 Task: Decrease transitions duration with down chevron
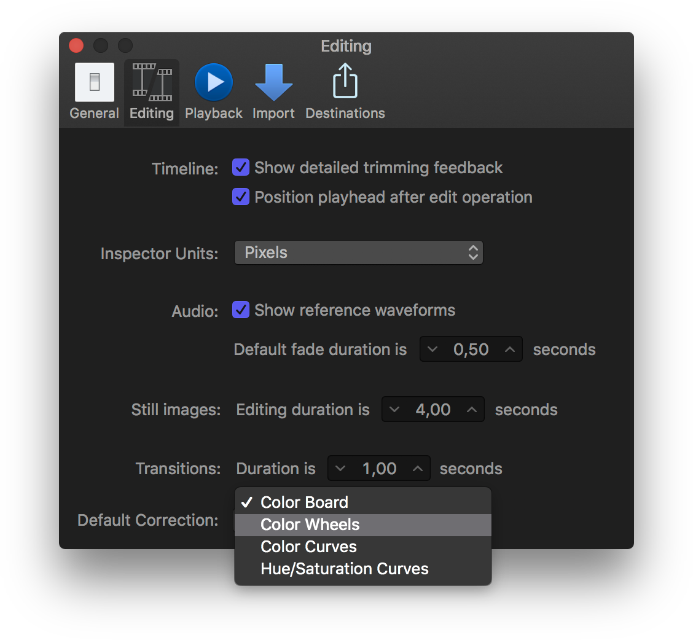[340, 468]
